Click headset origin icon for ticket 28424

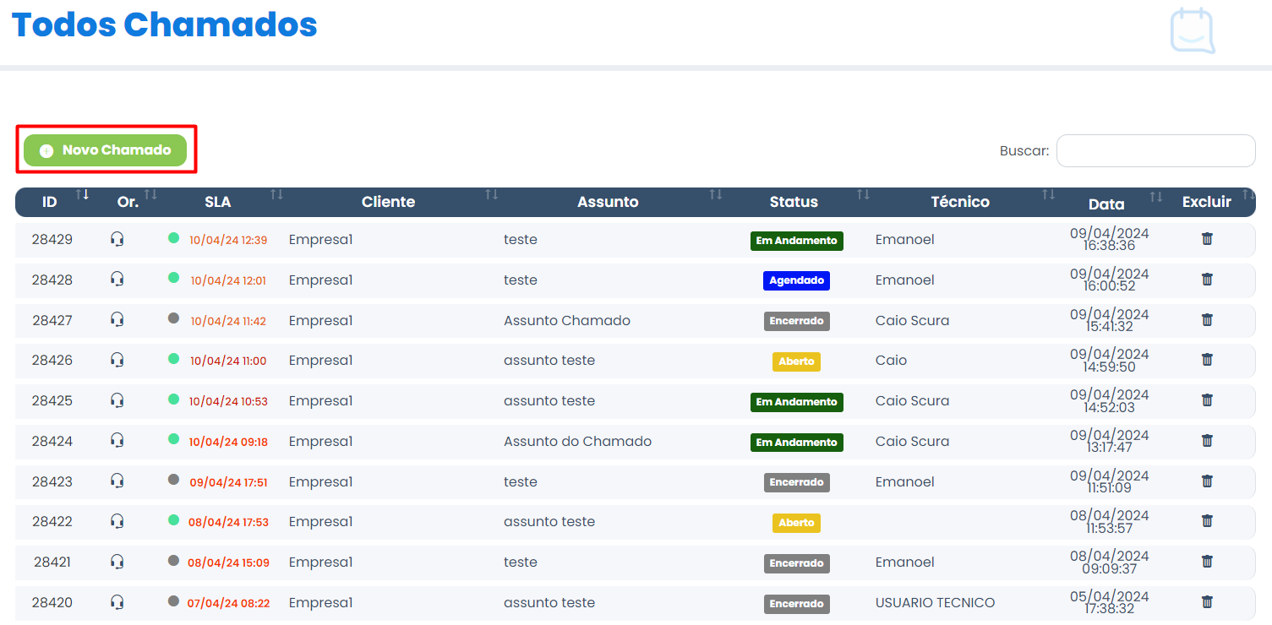coord(117,441)
